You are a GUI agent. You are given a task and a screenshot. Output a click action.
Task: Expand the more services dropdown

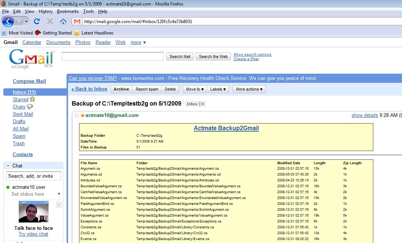pyautogui.click(x=138, y=43)
